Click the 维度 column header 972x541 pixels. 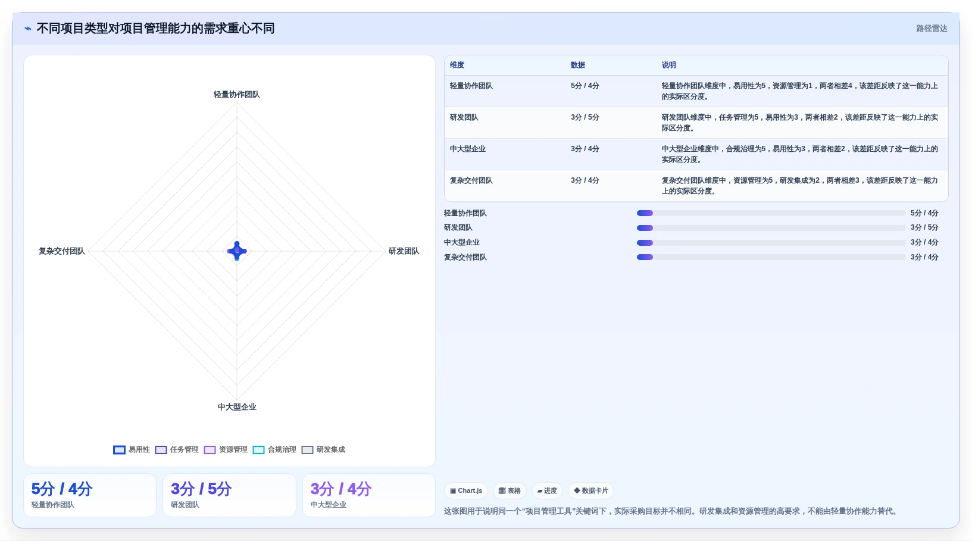(x=457, y=65)
